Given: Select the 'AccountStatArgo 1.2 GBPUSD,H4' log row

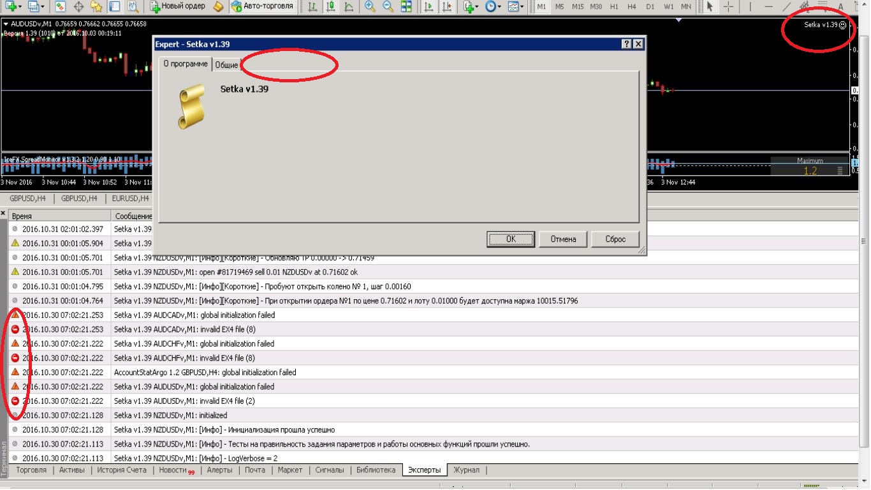Looking at the screenshot, I should [x=434, y=372].
